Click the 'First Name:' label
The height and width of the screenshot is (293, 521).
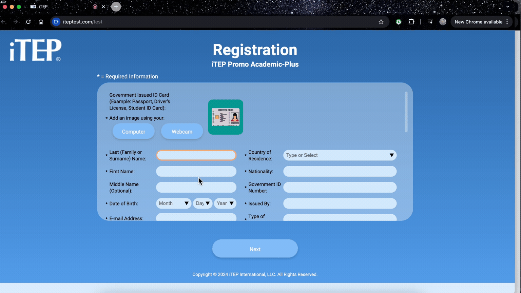click(x=122, y=172)
